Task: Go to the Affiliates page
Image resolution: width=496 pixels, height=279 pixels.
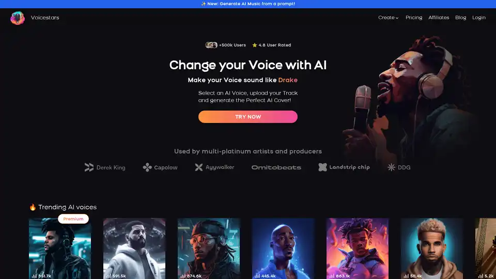Action: 439,18
